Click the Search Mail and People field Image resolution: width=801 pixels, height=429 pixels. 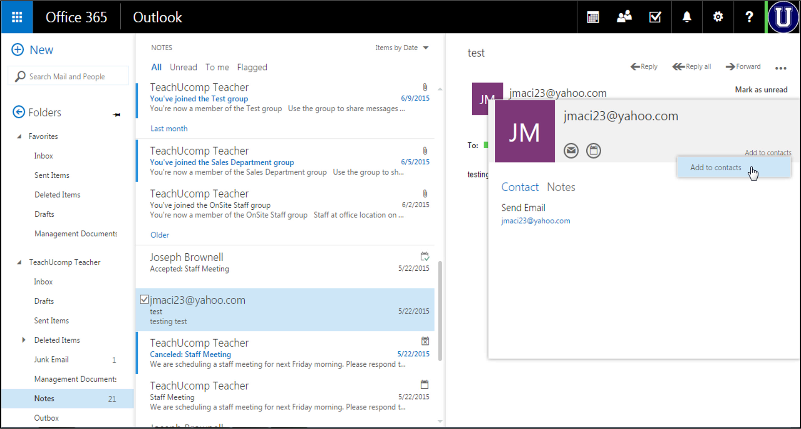(x=69, y=76)
